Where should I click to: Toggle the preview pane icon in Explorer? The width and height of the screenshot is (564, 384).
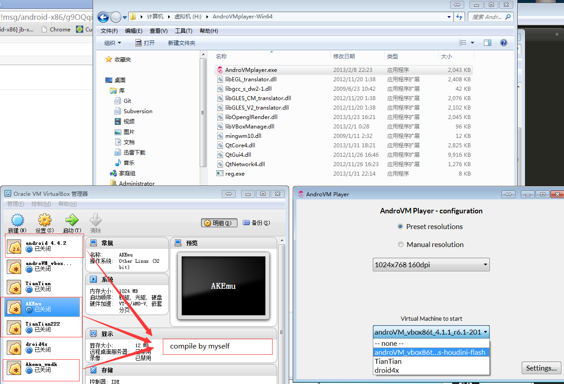tap(488, 43)
